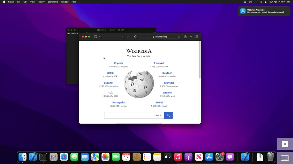
Task: Reload the wikipedia.org page
Action: (179, 37)
